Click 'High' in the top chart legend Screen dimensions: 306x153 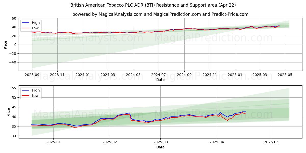coord(36,23)
